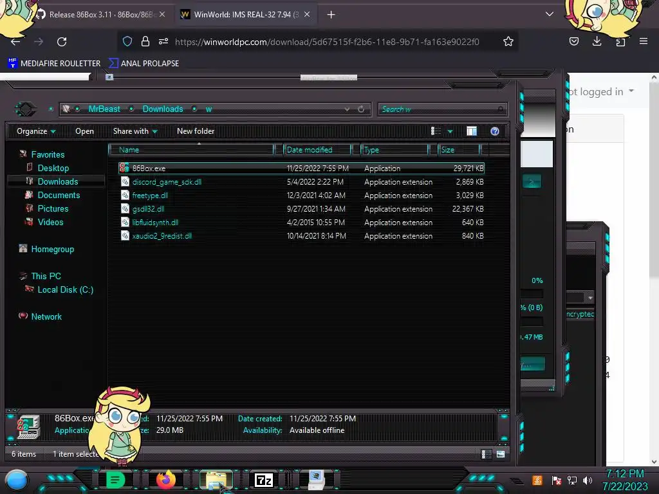Sort by Date modified column
659x494 pixels.
pos(317,149)
